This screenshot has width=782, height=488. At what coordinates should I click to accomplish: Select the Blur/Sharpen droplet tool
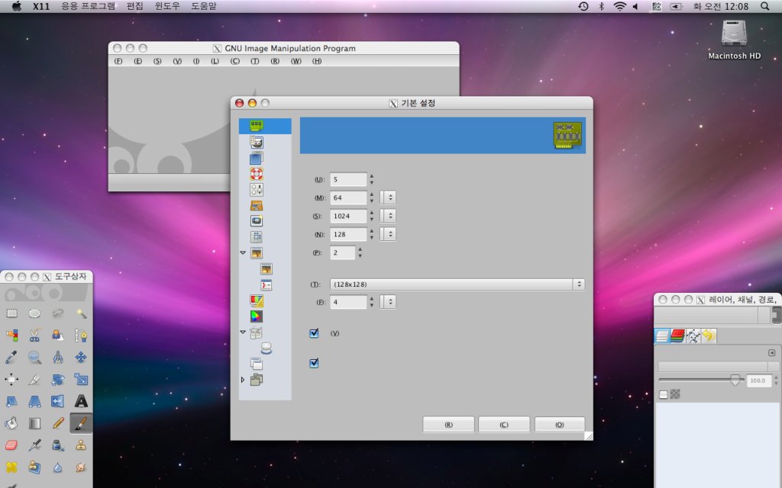(58, 467)
